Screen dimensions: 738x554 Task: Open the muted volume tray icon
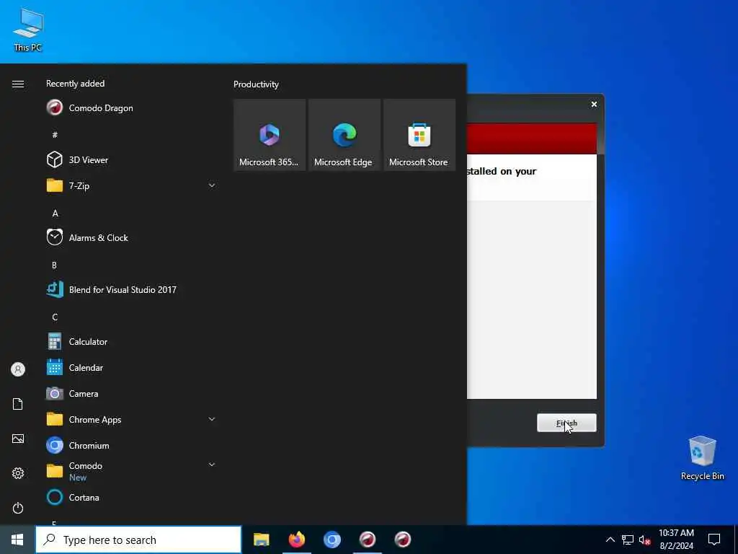coord(644,540)
